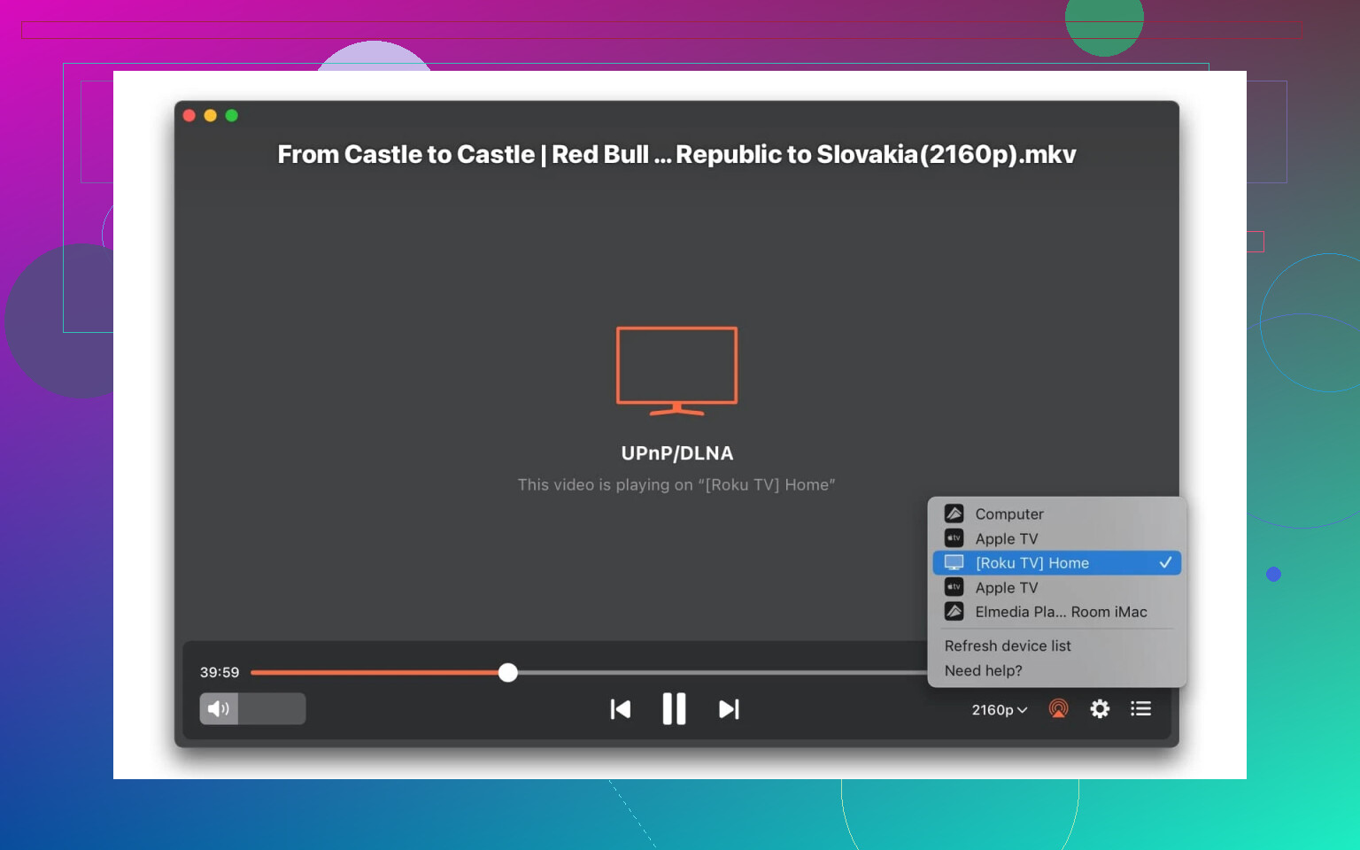Viewport: 1360px width, 850px height.
Task: Toggle the orange streaming cast icon
Action: coord(1058,708)
